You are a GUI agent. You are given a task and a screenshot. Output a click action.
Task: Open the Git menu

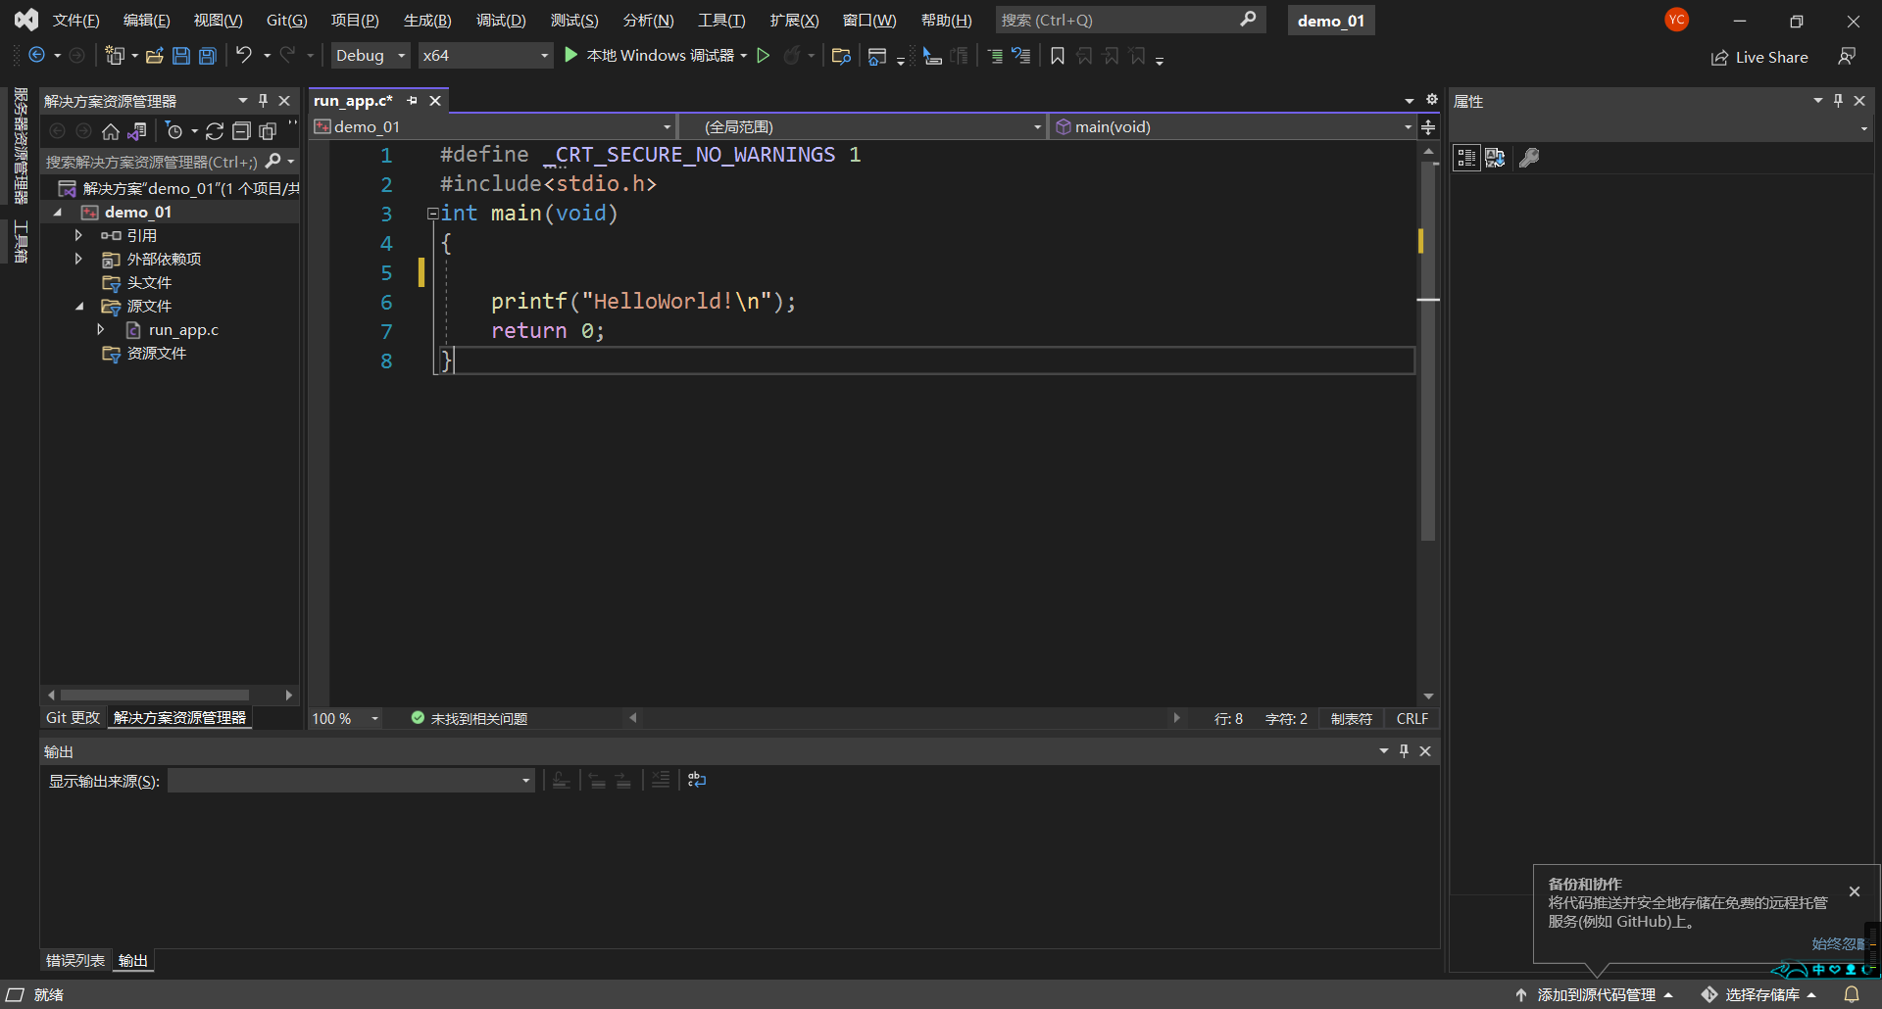285,20
